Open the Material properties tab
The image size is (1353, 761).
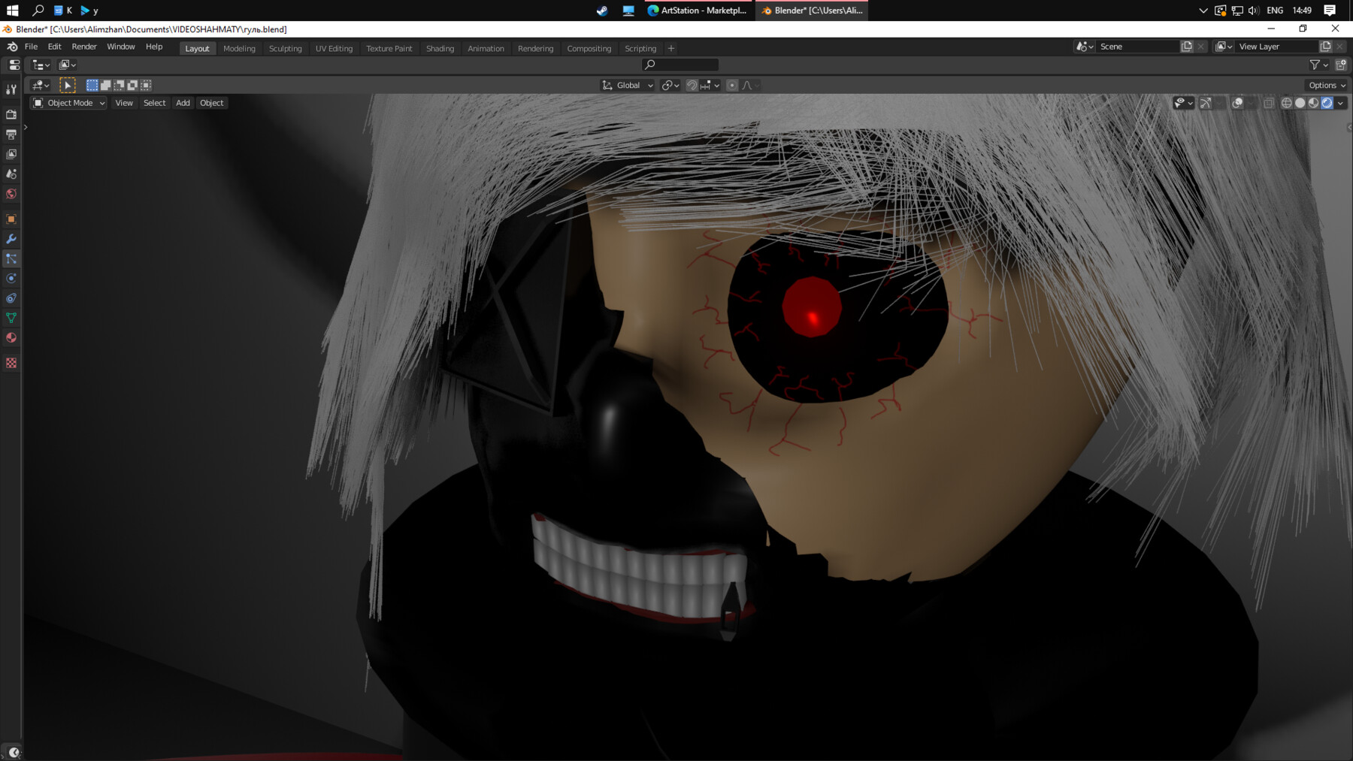tap(11, 338)
